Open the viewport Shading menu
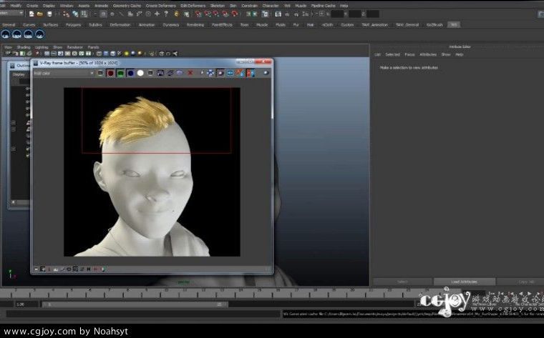The image size is (544, 338). [24, 47]
